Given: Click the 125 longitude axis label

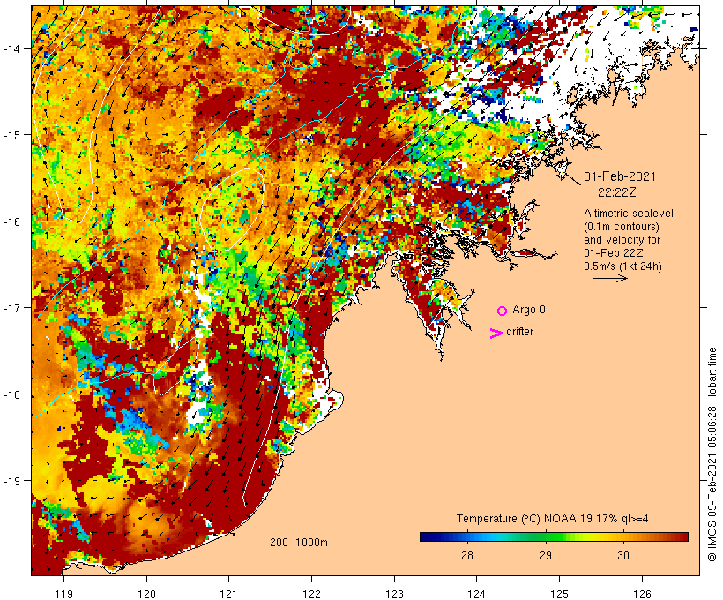Looking at the screenshot, I should [560, 594].
